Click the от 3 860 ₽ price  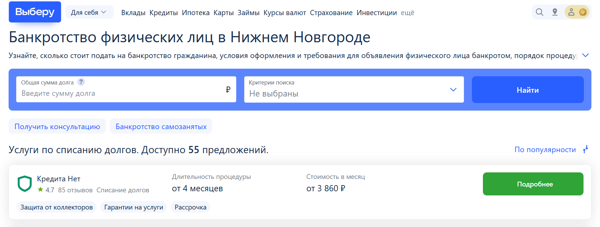click(326, 188)
